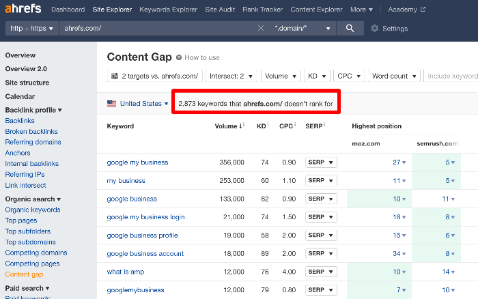Click the ahrefs logo

click(x=23, y=10)
